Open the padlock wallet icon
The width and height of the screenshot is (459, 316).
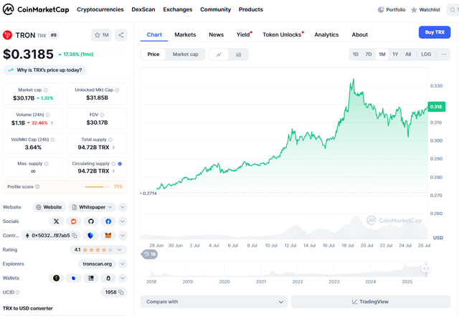[108, 278]
